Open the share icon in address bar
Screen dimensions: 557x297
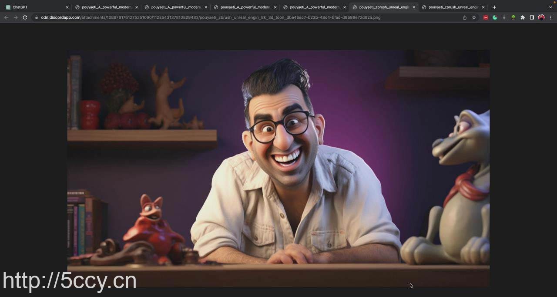pos(464,17)
